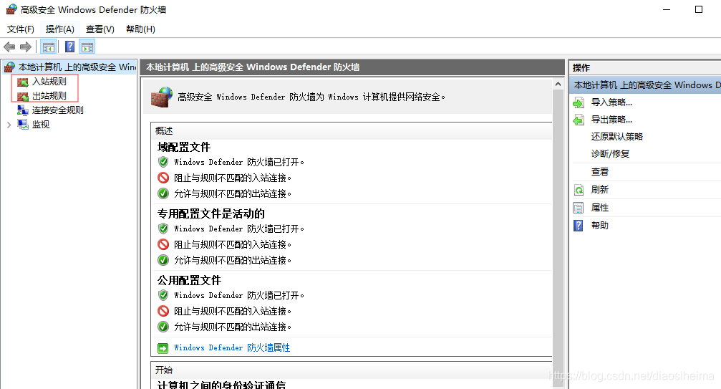Click the 专用配置文件是活动的 heading

(x=211, y=213)
